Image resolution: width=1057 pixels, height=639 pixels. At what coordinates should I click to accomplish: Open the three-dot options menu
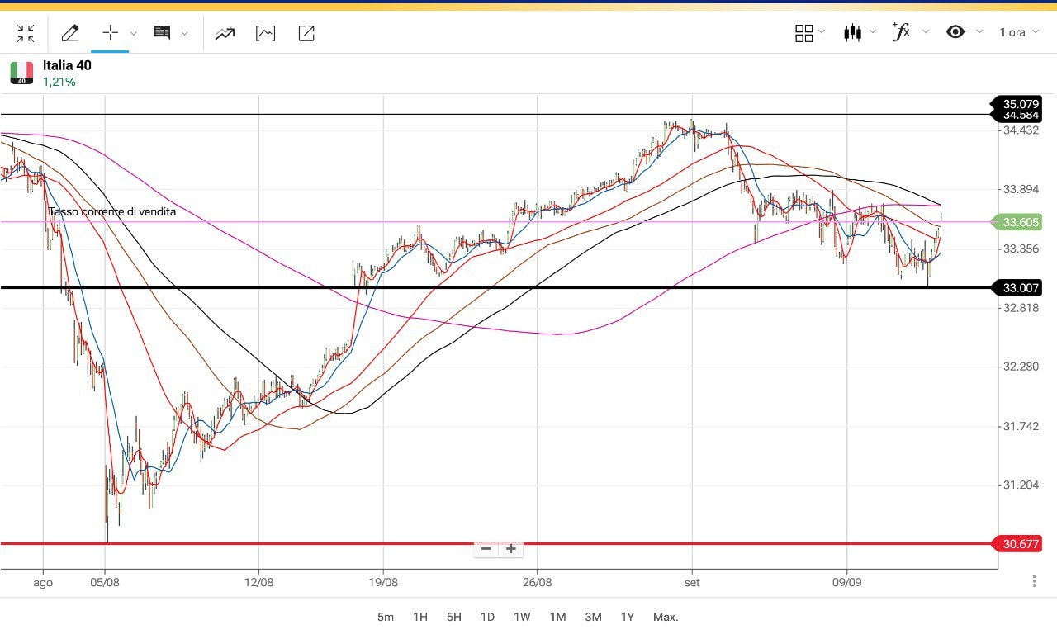coord(1035,581)
